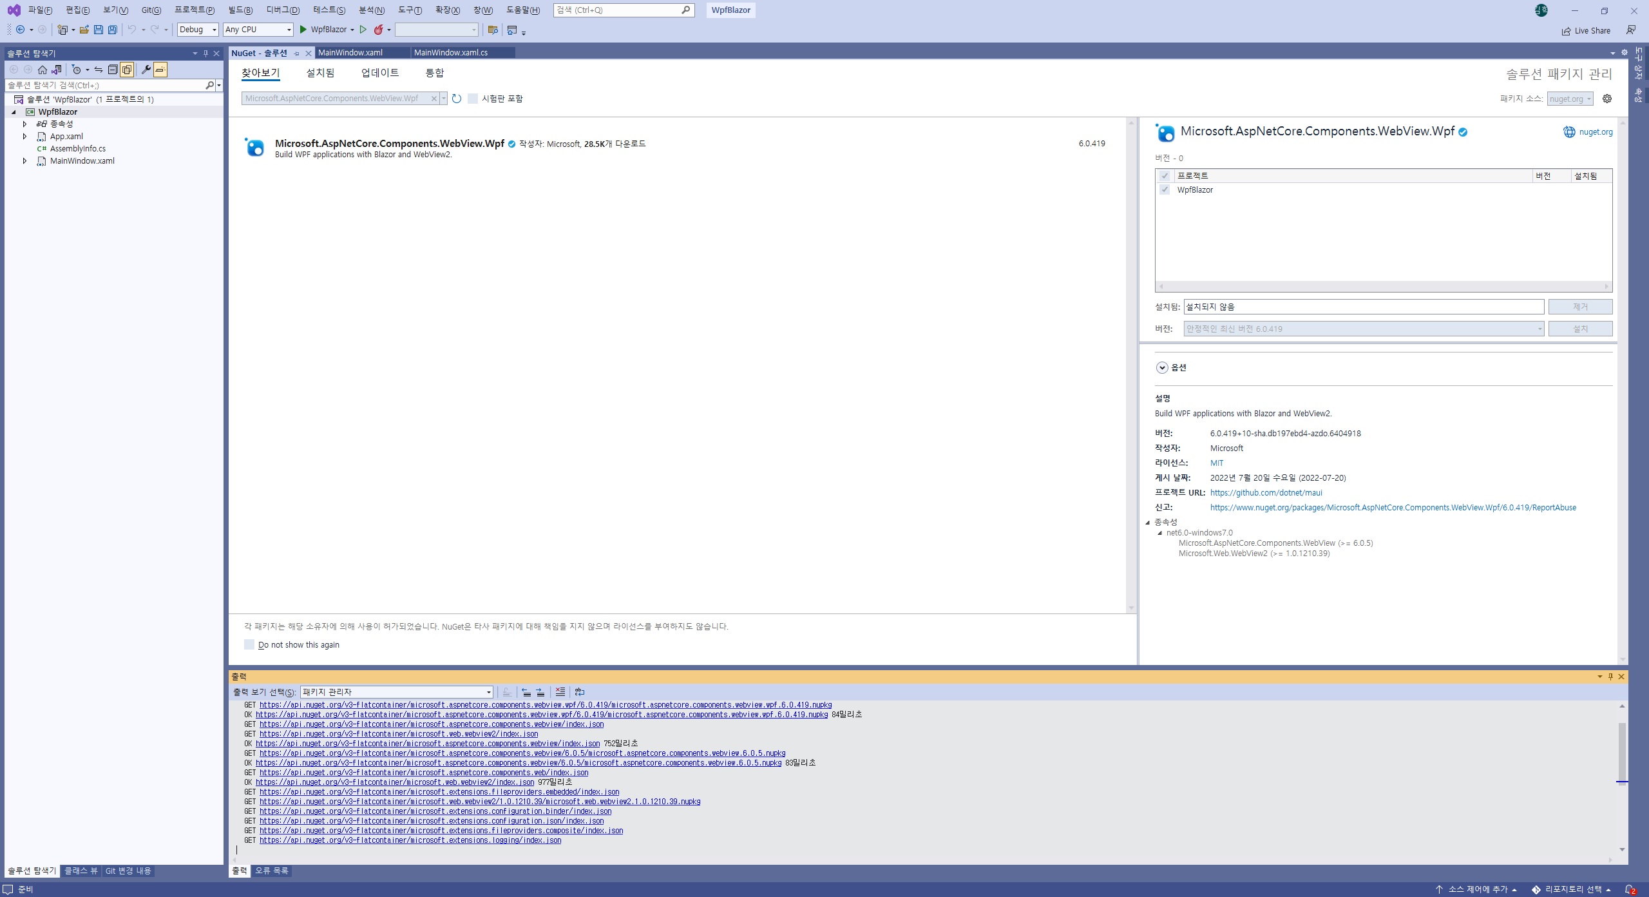Screen dimensions: 1649x897
Task: Click the package list scroll down arrow
Action: pyautogui.click(x=1130, y=608)
